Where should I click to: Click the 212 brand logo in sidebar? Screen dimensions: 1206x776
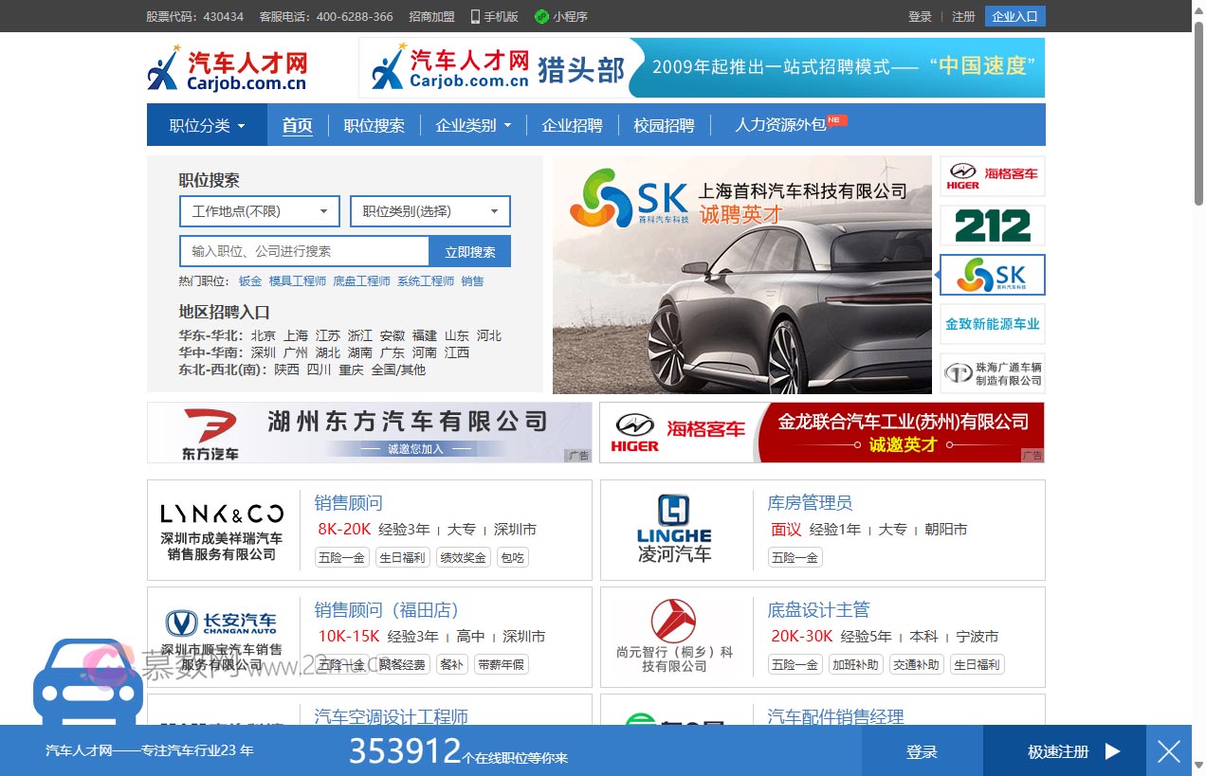point(991,226)
